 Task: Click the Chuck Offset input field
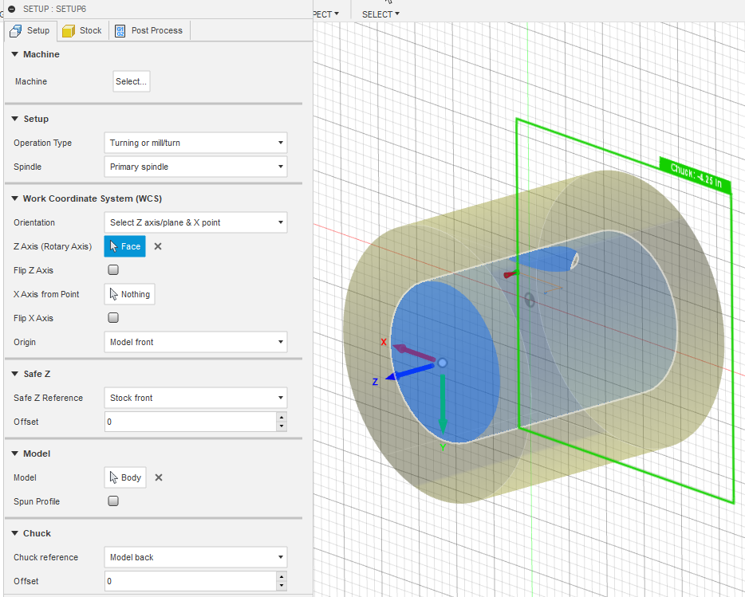(x=190, y=581)
